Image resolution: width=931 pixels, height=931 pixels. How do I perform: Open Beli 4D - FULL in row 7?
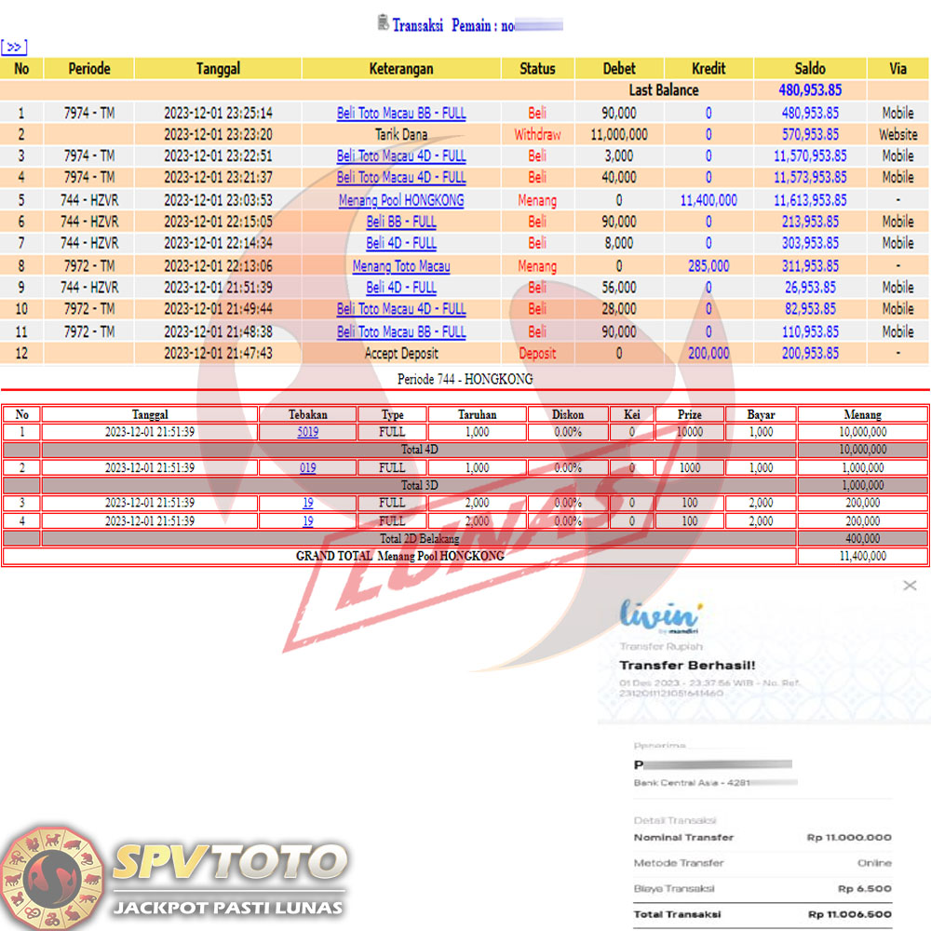(x=401, y=244)
